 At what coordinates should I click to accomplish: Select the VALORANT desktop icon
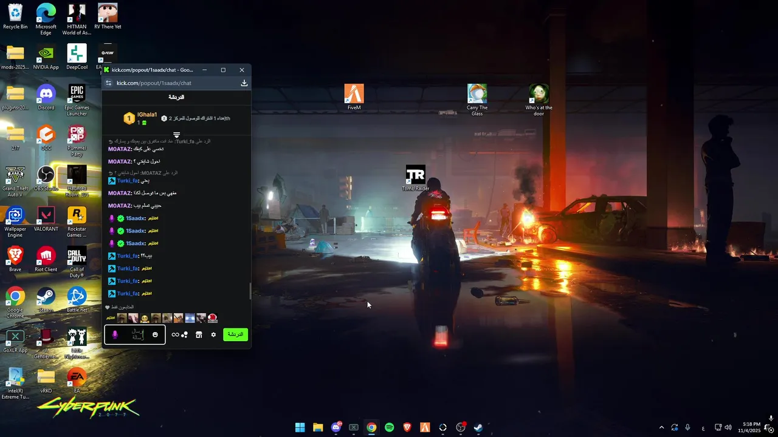click(x=46, y=218)
